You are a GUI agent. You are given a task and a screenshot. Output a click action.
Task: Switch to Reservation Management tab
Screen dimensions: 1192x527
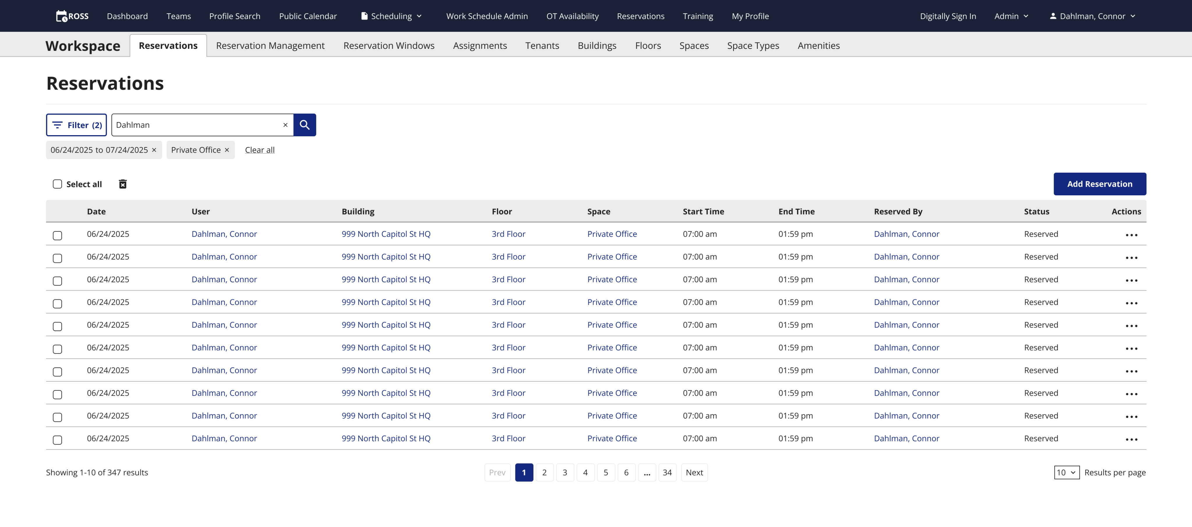[x=270, y=45]
